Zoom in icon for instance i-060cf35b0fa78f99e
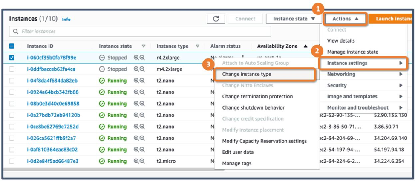 [136, 58]
